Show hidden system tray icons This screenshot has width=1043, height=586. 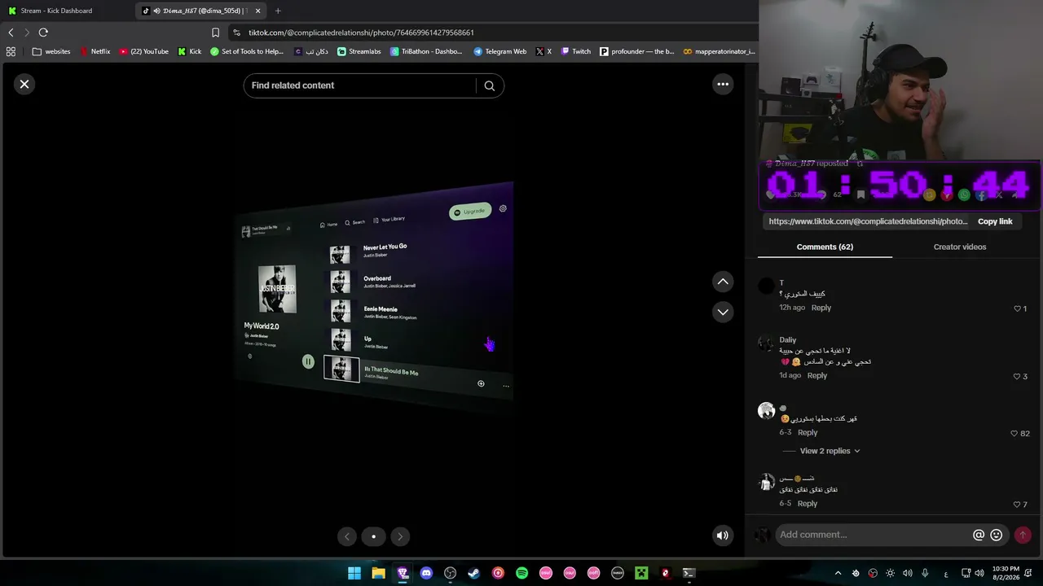click(838, 573)
